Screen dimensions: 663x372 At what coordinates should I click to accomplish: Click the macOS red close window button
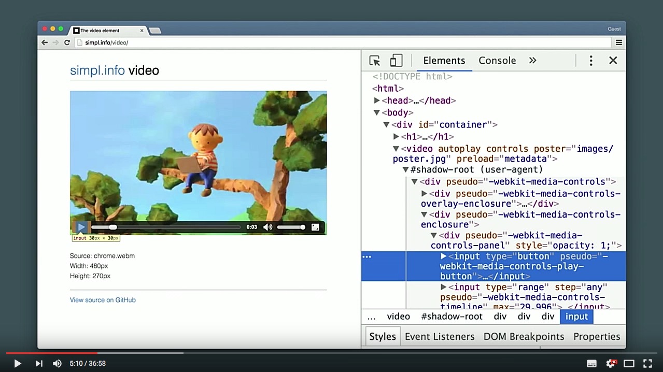tap(45, 29)
